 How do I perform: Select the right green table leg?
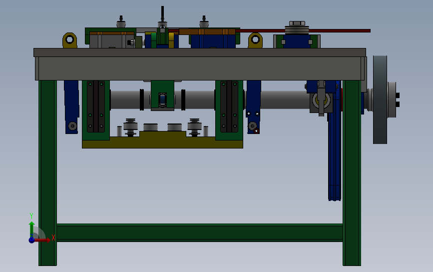[x=352, y=173]
